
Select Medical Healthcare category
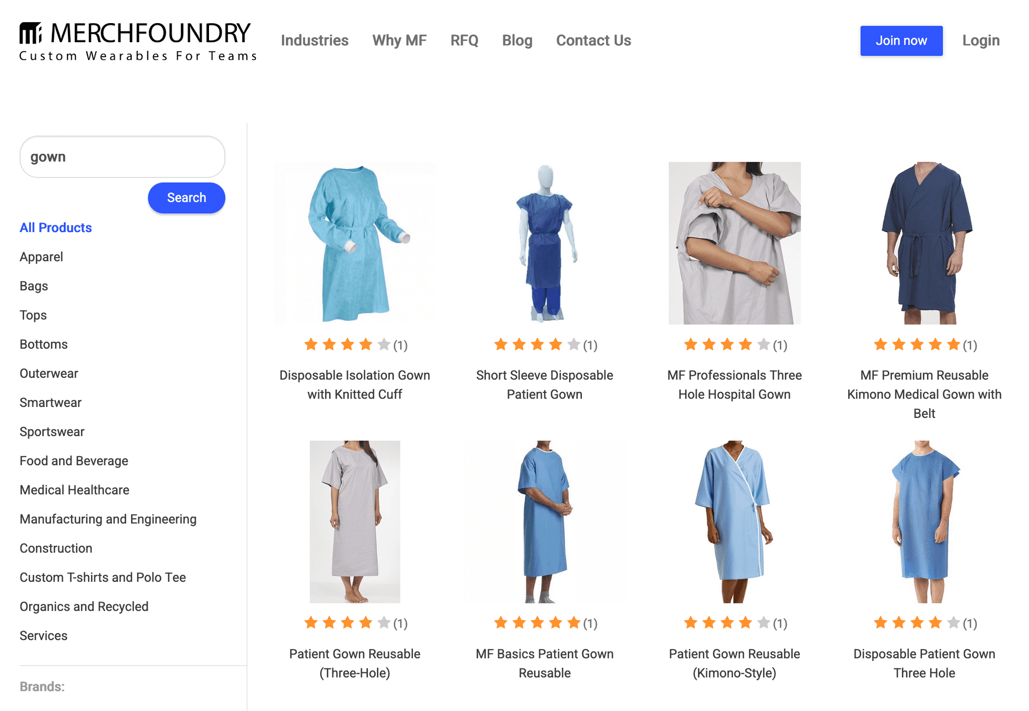74,490
